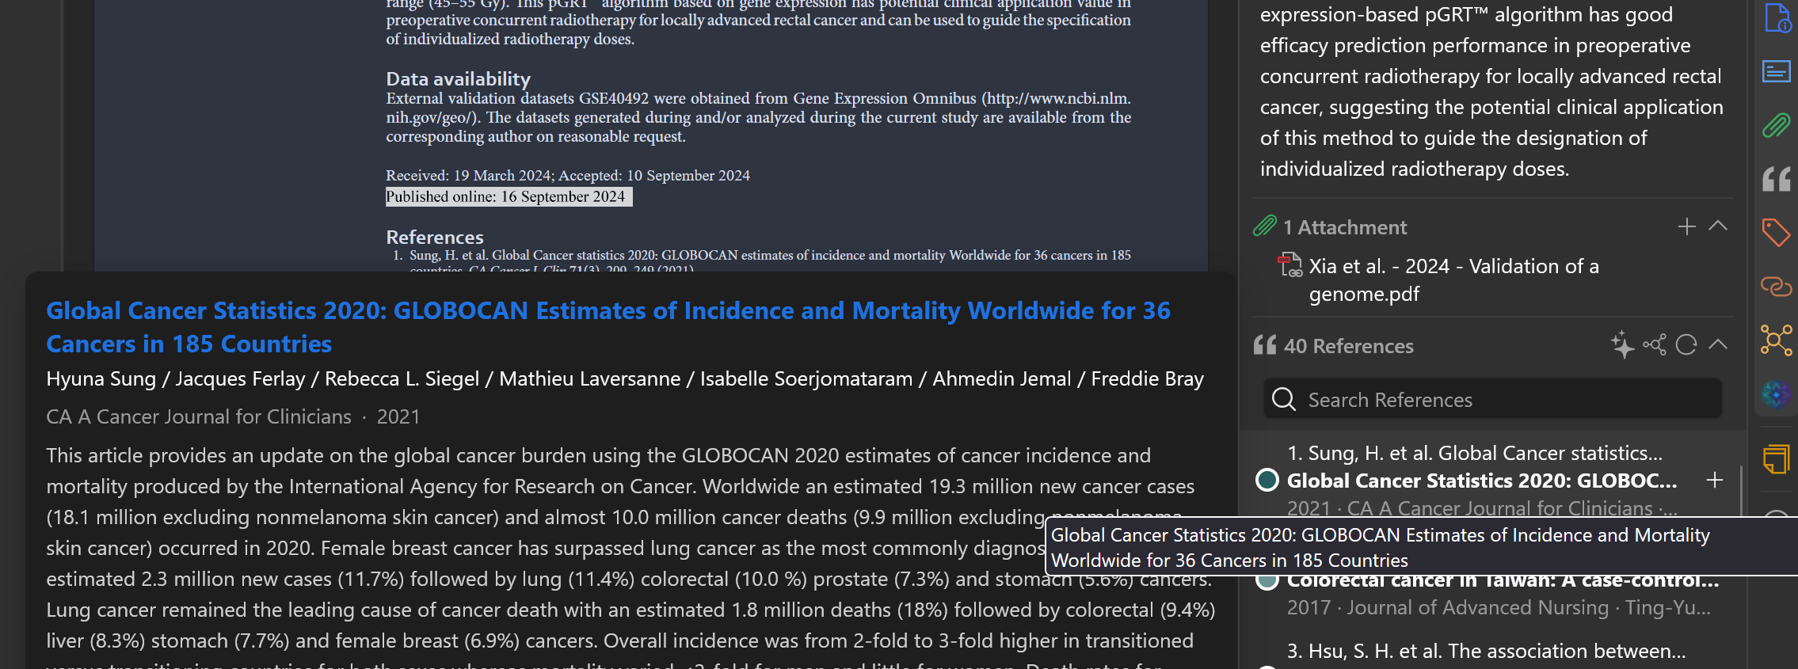Click the 'References' heading in PDF

pyautogui.click(x=435, y=238)
